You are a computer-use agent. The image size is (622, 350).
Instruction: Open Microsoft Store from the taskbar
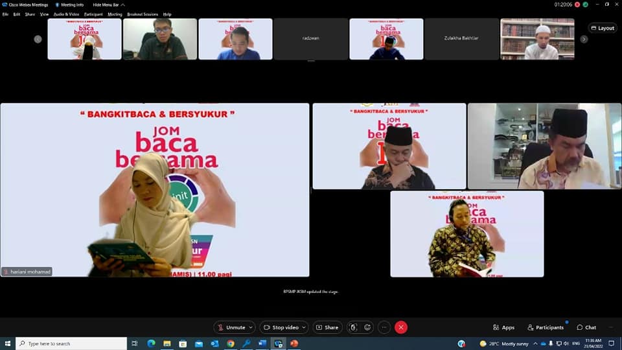183,344
